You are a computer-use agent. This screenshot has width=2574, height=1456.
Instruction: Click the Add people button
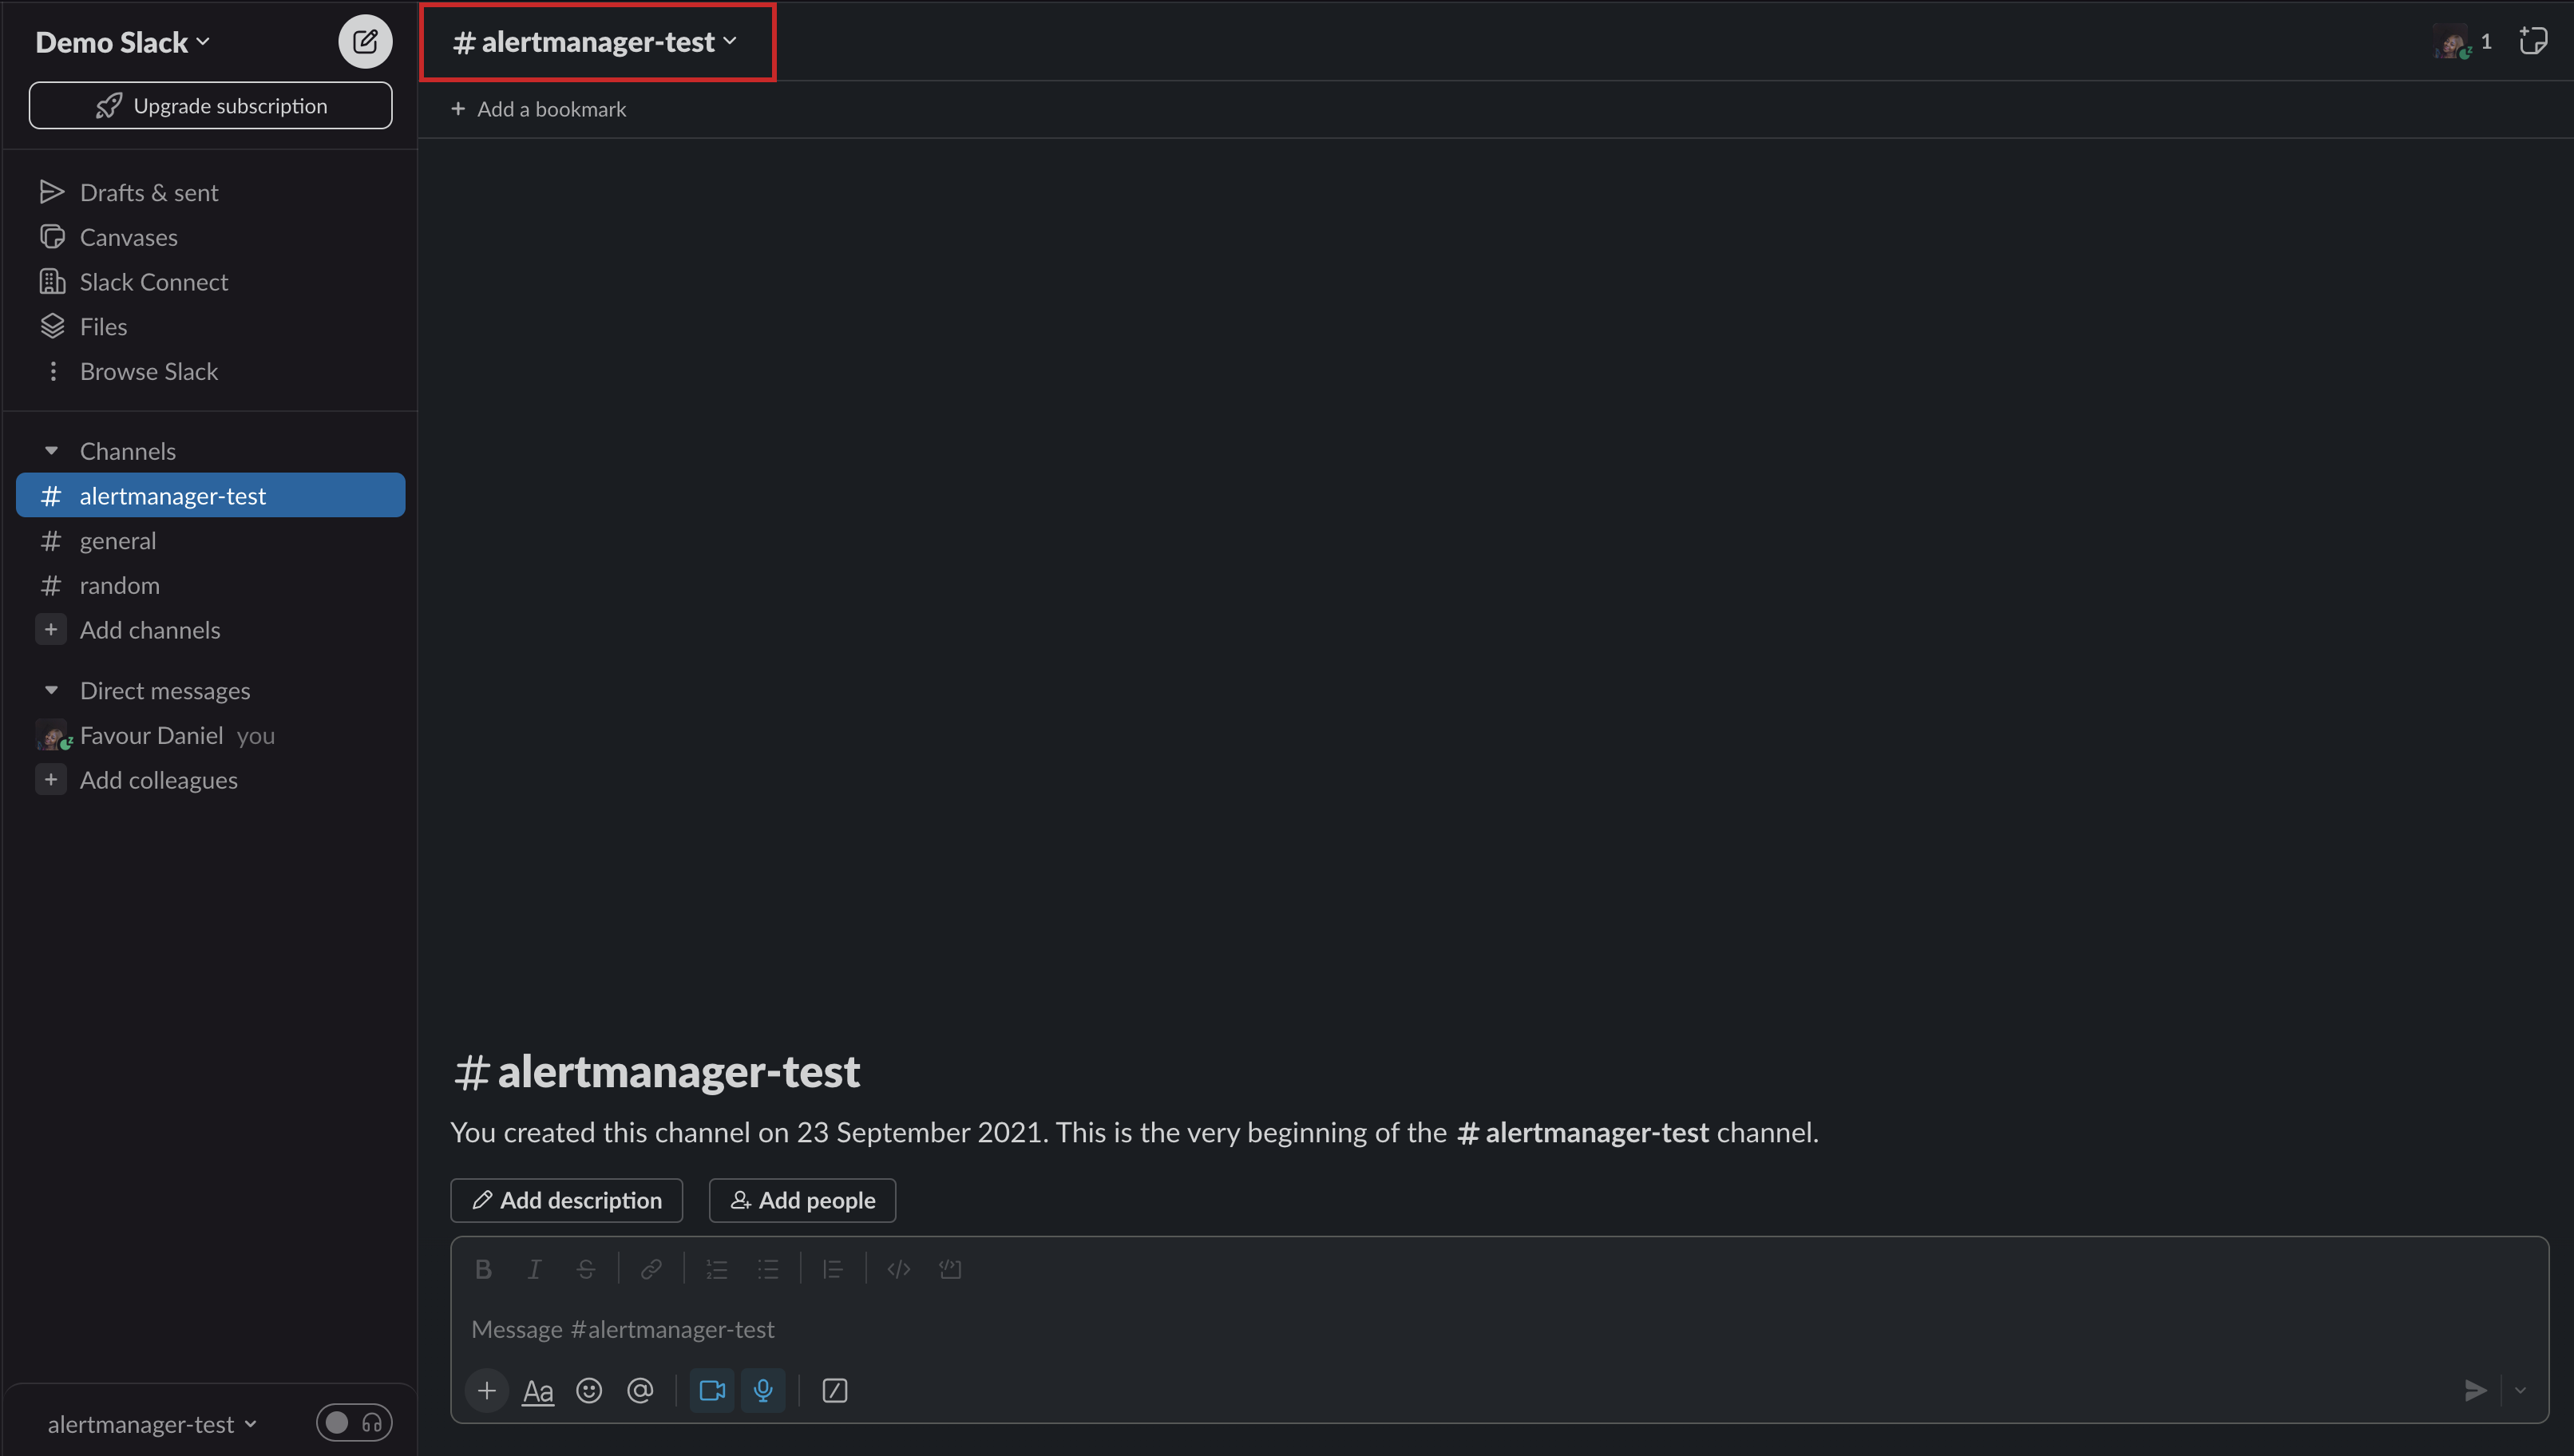[803, 1201]
